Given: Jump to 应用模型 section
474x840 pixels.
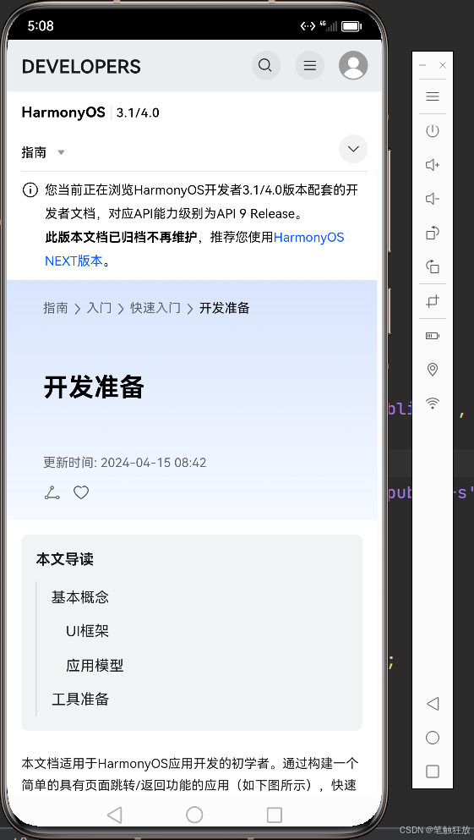Looking at the screenshot, I should point(95,666).
